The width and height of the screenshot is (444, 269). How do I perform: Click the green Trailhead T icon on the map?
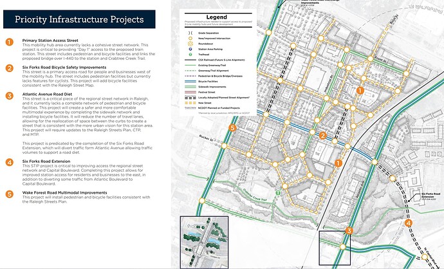tap(278, 192)
